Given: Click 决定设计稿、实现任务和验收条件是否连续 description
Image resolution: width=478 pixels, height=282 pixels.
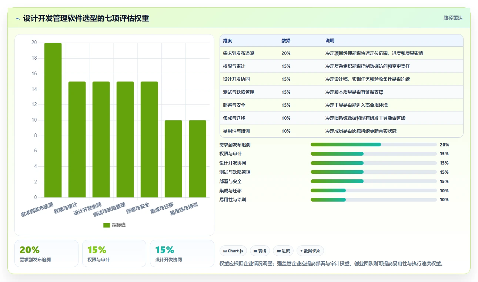Looking at the screenshot, I should tap(367, 79).
